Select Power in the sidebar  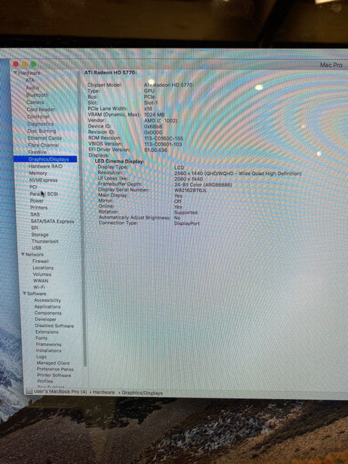coord(36,201)
